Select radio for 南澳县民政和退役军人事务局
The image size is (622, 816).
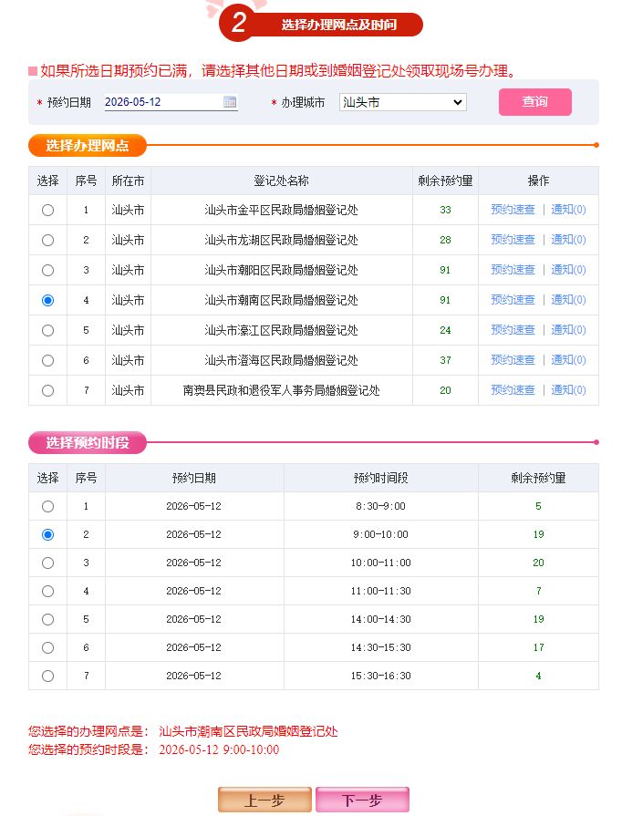tap(48, 391)
